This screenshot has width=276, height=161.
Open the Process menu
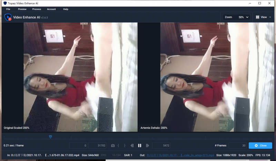pyautogui.click(x=37, y=9)
